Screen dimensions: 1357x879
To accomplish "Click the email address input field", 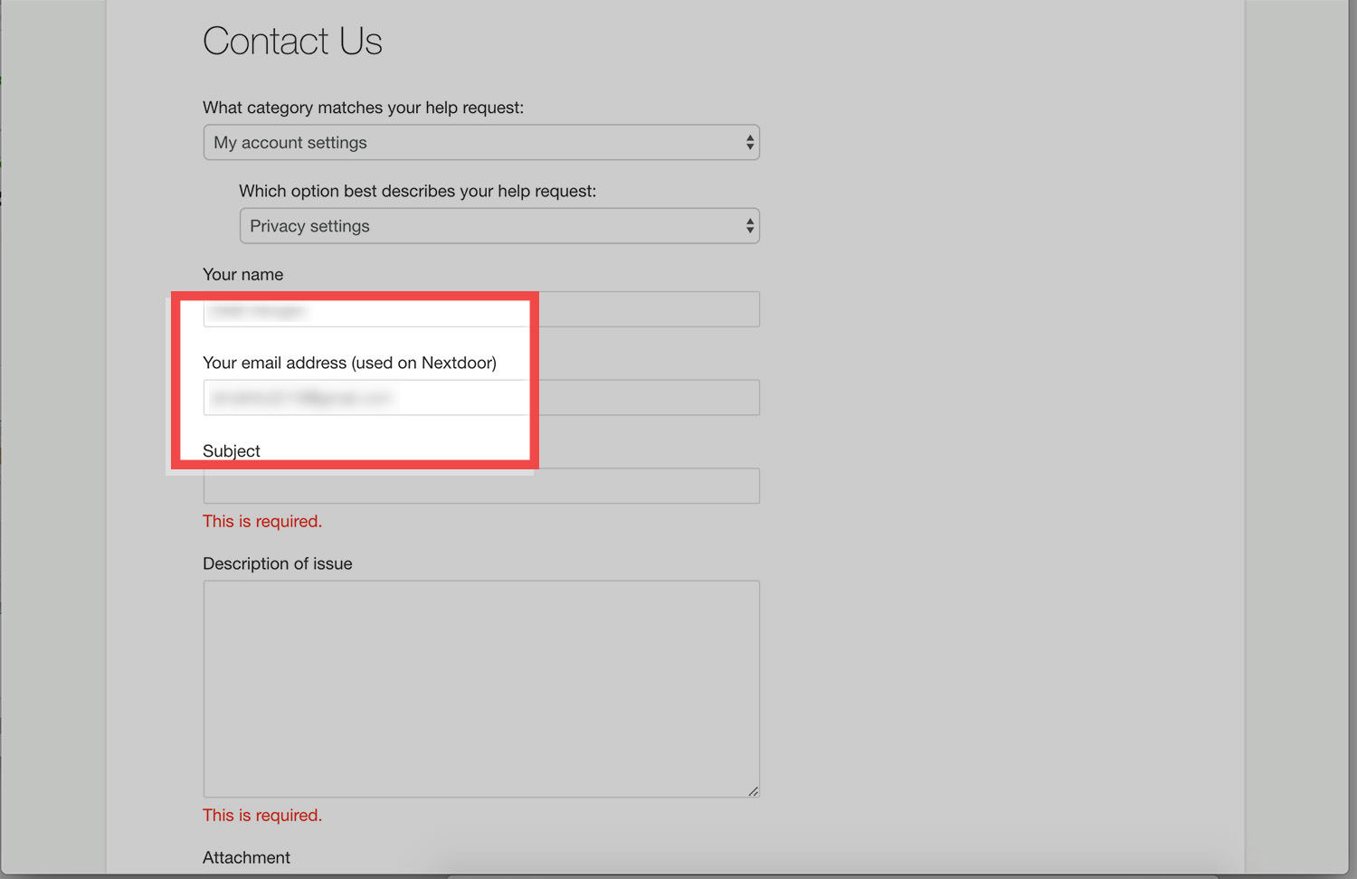I will coord(366,397).
